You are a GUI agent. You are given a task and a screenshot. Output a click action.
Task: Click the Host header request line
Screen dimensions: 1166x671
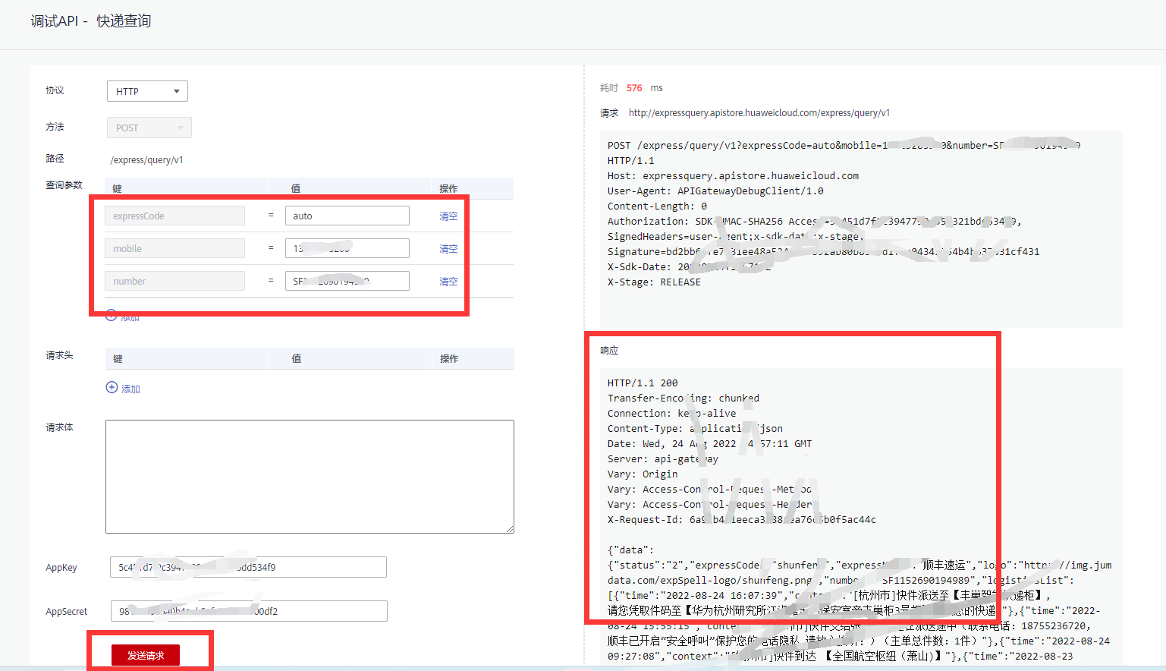pos(733,176)
